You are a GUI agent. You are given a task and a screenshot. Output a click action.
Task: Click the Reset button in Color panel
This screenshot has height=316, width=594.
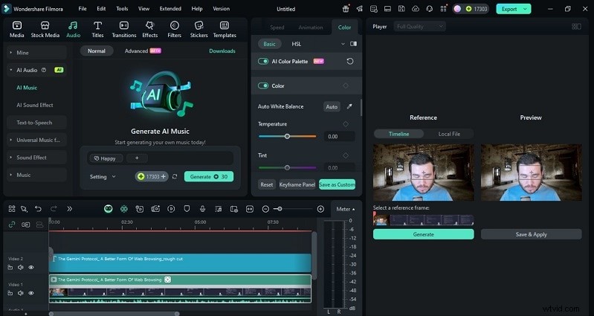[x=266, y=184]
